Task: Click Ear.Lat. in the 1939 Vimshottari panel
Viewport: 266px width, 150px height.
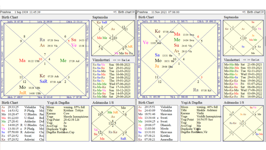Action: [x=126, y=60]
